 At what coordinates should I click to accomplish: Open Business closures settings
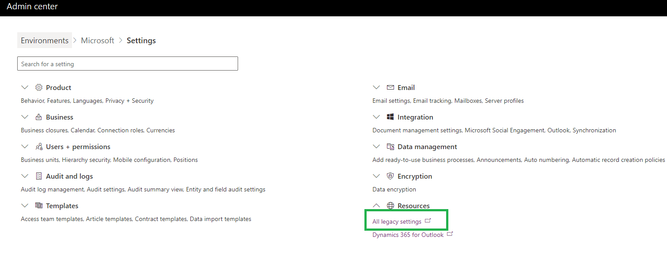pos(45,130)
